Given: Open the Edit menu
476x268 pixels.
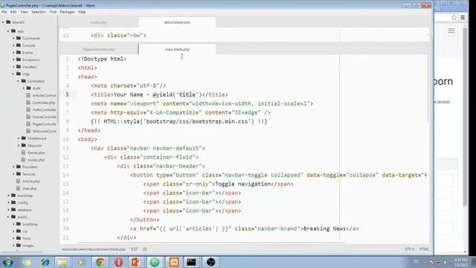Looking at the screenshot, I should click(x=13, y=12).
